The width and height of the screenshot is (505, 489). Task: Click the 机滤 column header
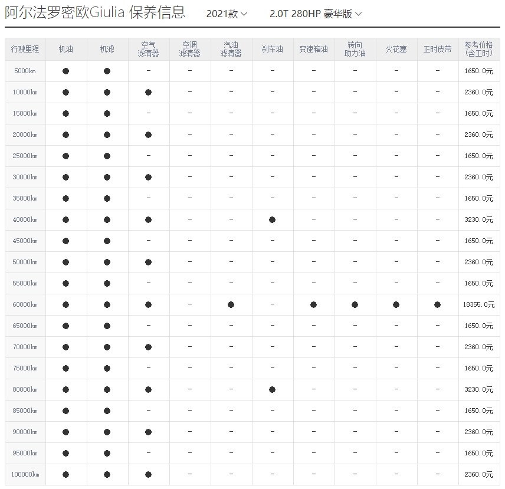pos(107,50)
